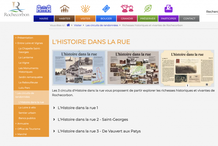
Task: Go to Les circuits de randonnées breadcrumb link
Action: coord(102,25)
